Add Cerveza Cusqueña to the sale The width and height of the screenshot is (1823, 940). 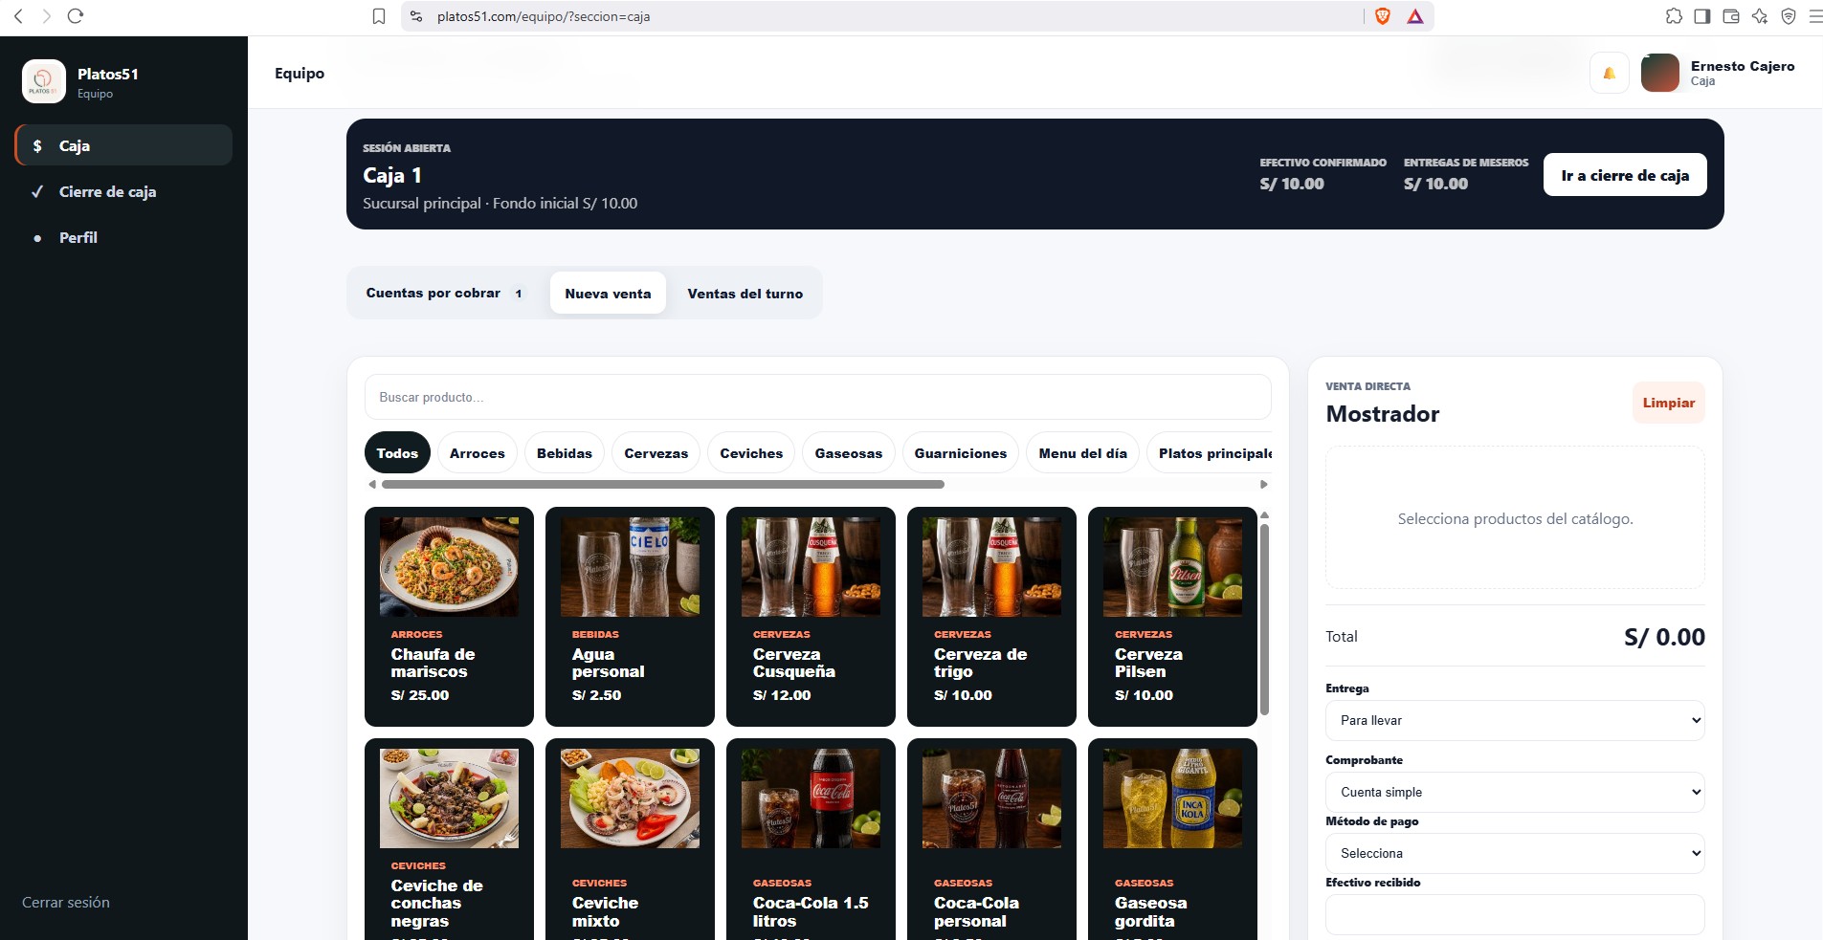click(811, 617)
